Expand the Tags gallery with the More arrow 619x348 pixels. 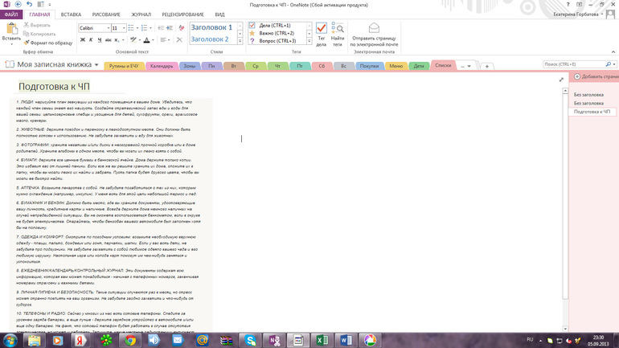coord(309,41)
